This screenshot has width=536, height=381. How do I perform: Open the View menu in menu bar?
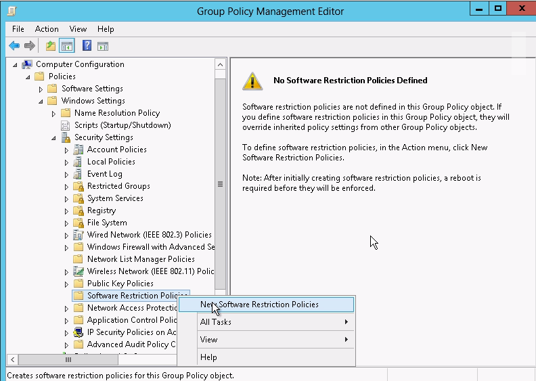click(78, 29)
